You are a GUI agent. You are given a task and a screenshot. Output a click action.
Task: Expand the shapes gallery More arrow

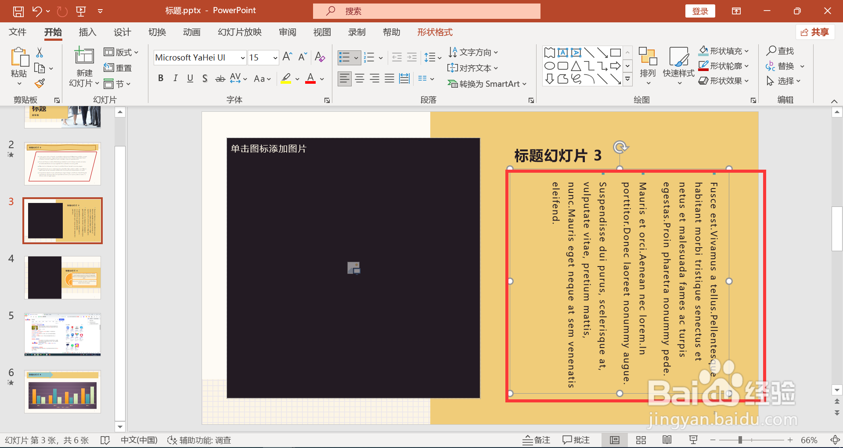click(x=628, y=79)
